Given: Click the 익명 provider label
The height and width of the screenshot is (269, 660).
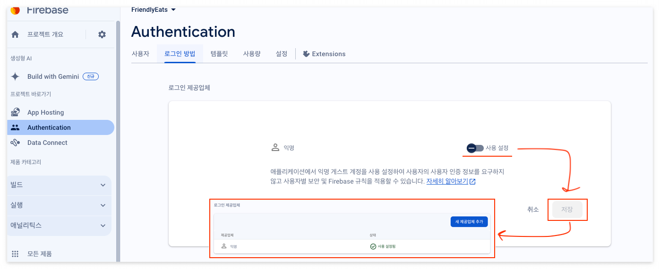Looking at the screenshot, I should [289, 148].
